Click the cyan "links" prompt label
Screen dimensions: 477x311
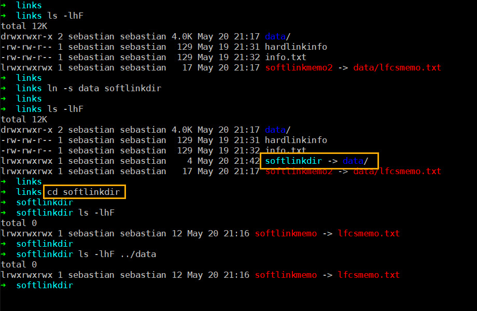pos(29,5)
